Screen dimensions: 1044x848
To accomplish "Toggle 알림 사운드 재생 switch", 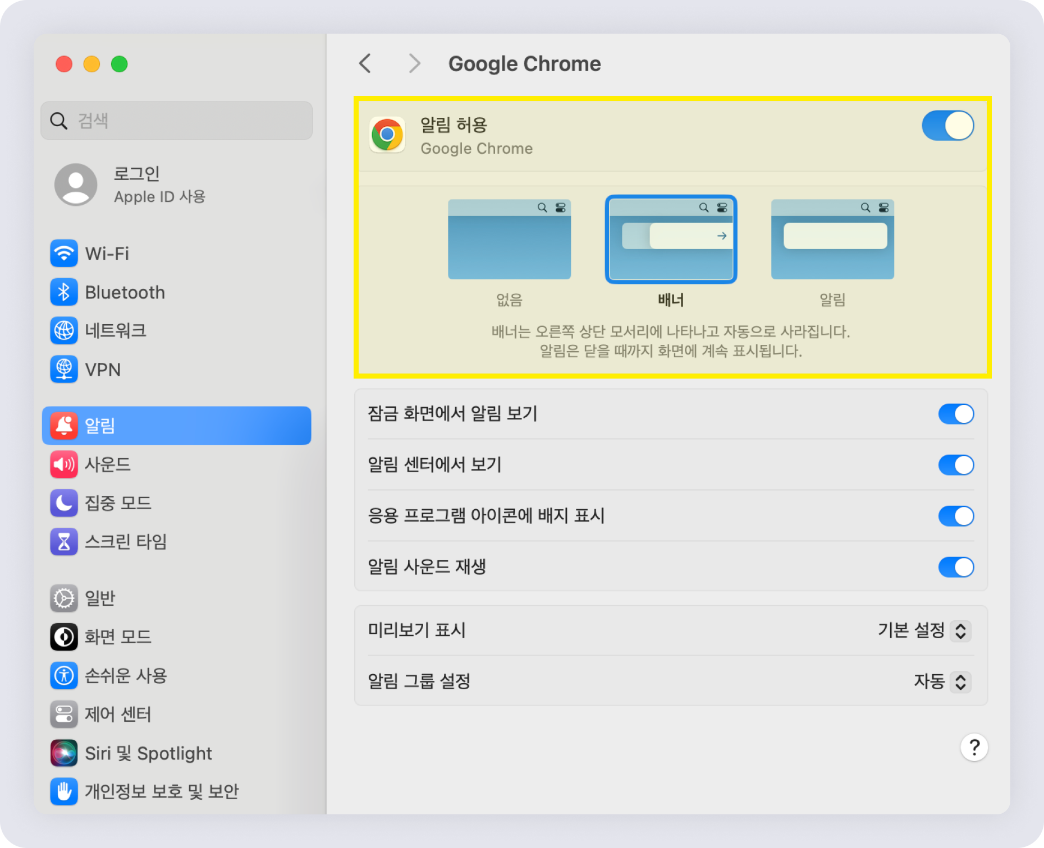I will pyautogui.click(x=956, y=567).
